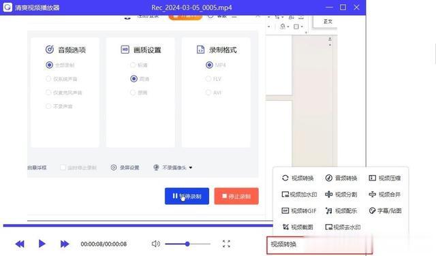Close the video player window
The image size is (436, 256).
356,7
